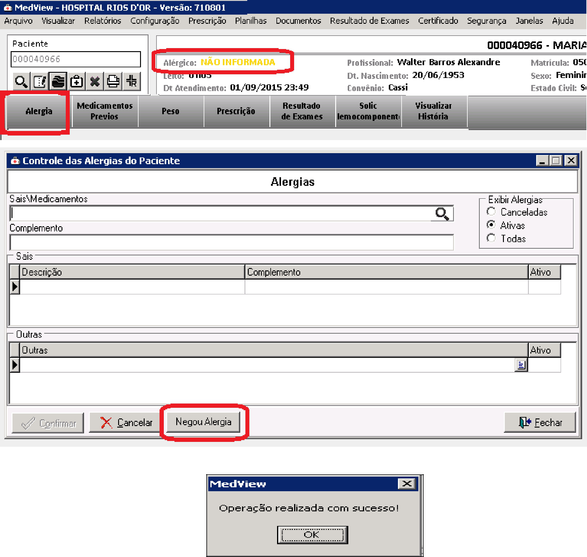The width and height of the screenshot is (587, 557).
Task: Click the Outras column header
Action: click(274, 350)
